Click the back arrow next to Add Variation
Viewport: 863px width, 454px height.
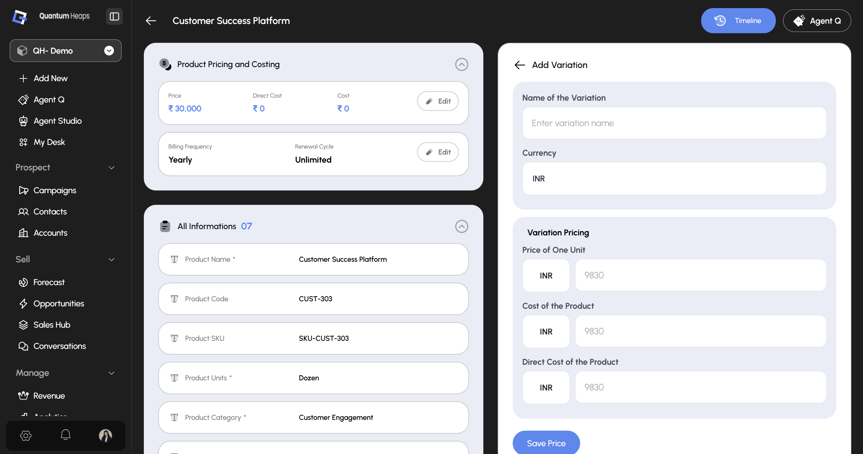pos(520,65)
